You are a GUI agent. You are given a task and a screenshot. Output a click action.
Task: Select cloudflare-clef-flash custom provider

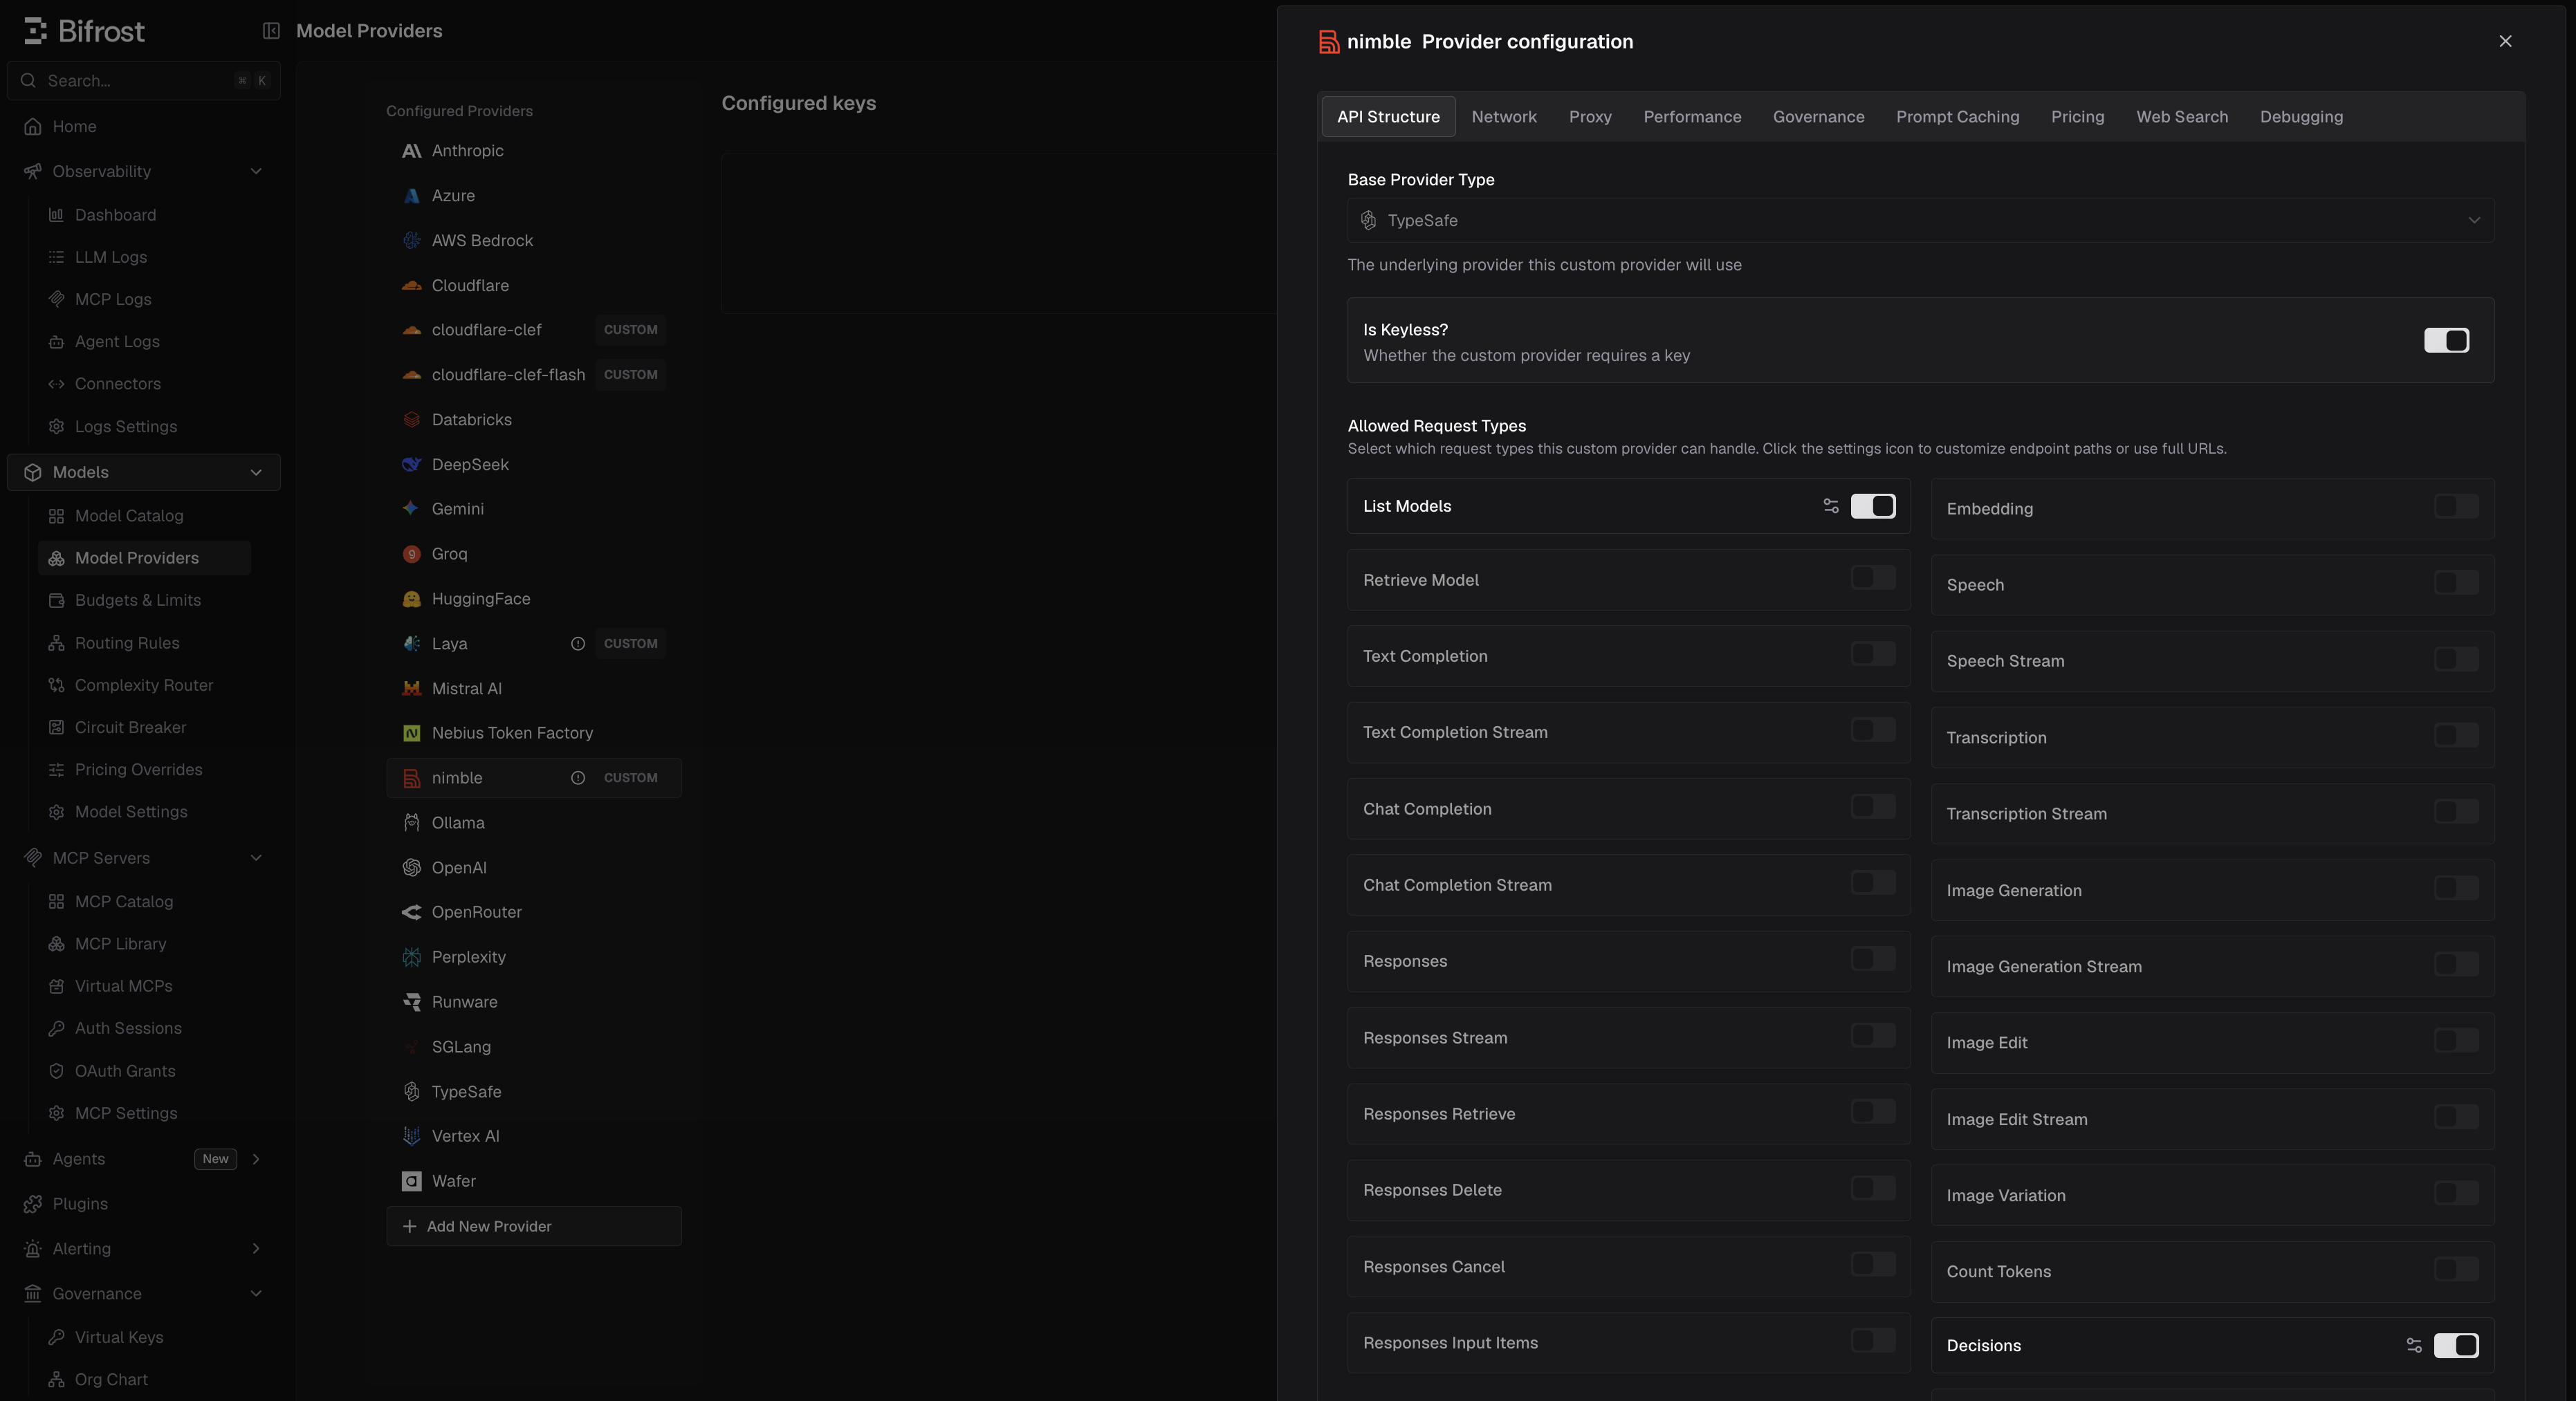click(534, 375)
